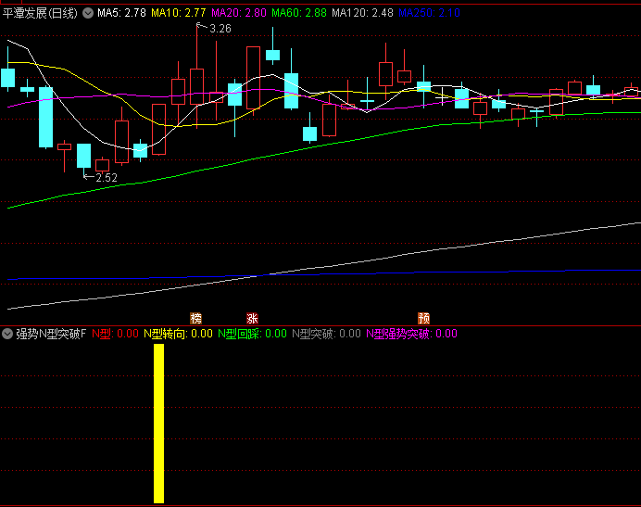Open the main chart indicator dropdown arrow
Screen dimensions: 641x507
pos(88,13)
